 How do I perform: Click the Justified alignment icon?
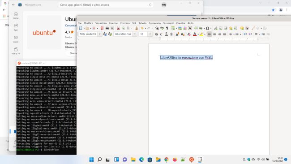[x=225, y=34]
